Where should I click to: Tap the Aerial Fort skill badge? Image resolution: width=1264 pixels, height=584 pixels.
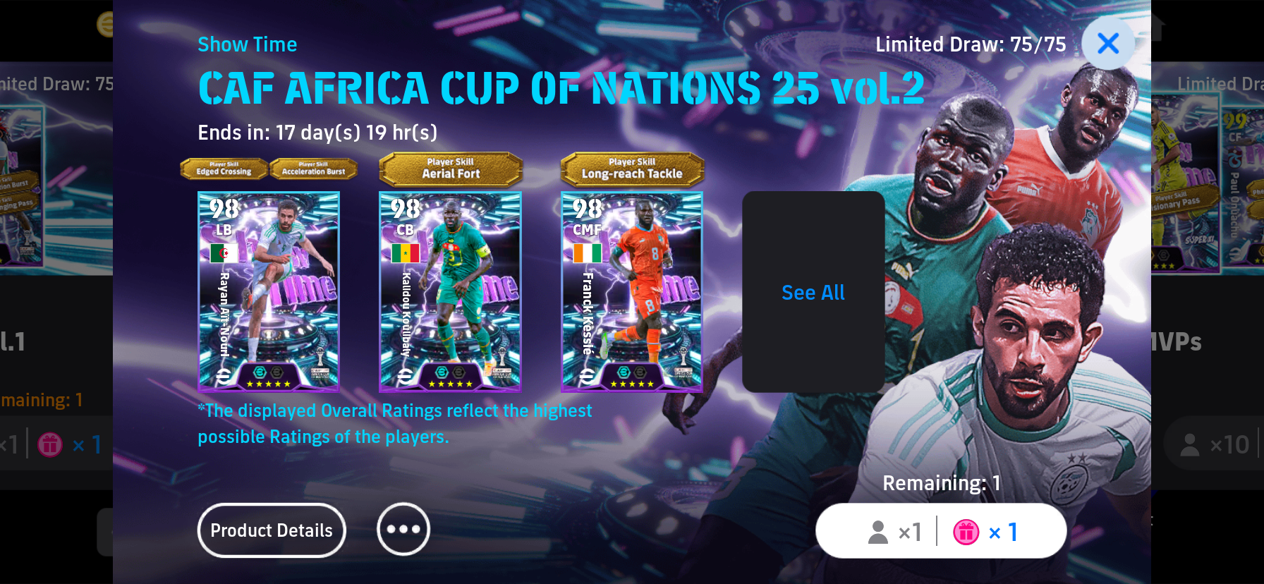[x=451, y=169]
